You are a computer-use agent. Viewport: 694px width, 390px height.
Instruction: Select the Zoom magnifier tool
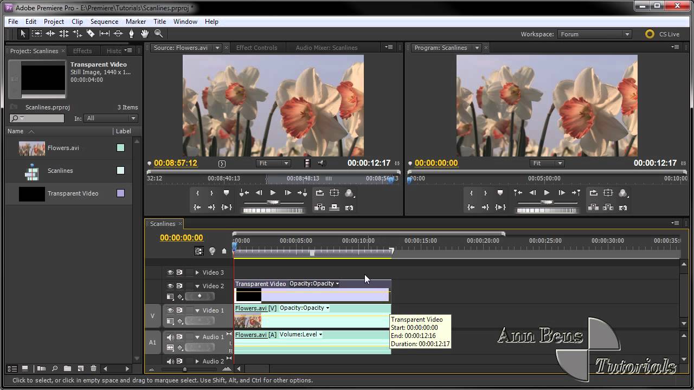pos(158,34)
